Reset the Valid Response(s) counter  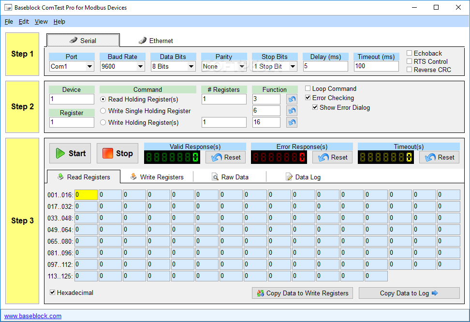(x=226, y=158)
